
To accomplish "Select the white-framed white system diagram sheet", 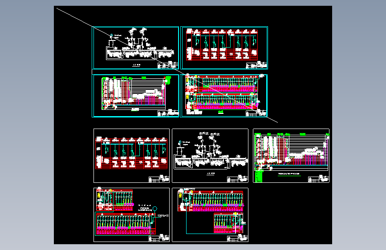I will pyautogui.click(x=210, y=156).
